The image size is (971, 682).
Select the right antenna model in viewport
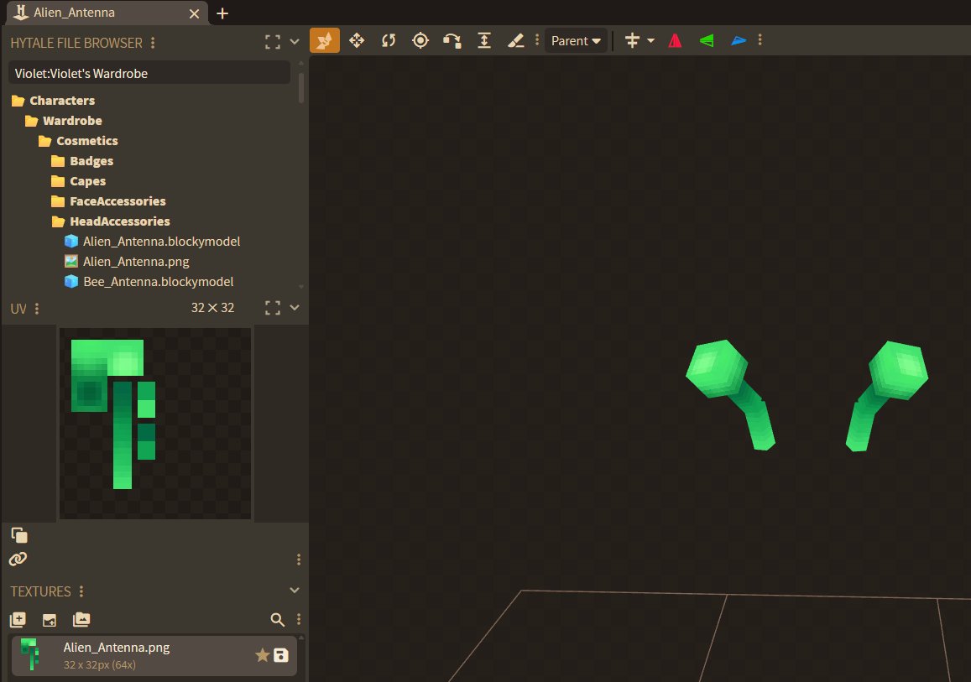tap(887, 395)
